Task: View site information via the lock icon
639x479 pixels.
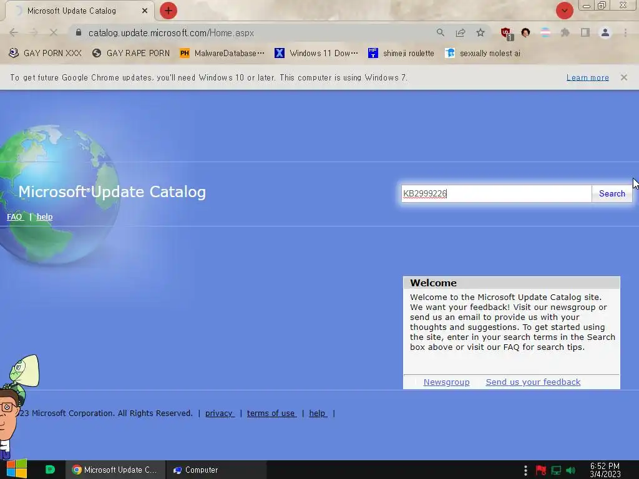Action: point(79,32)
